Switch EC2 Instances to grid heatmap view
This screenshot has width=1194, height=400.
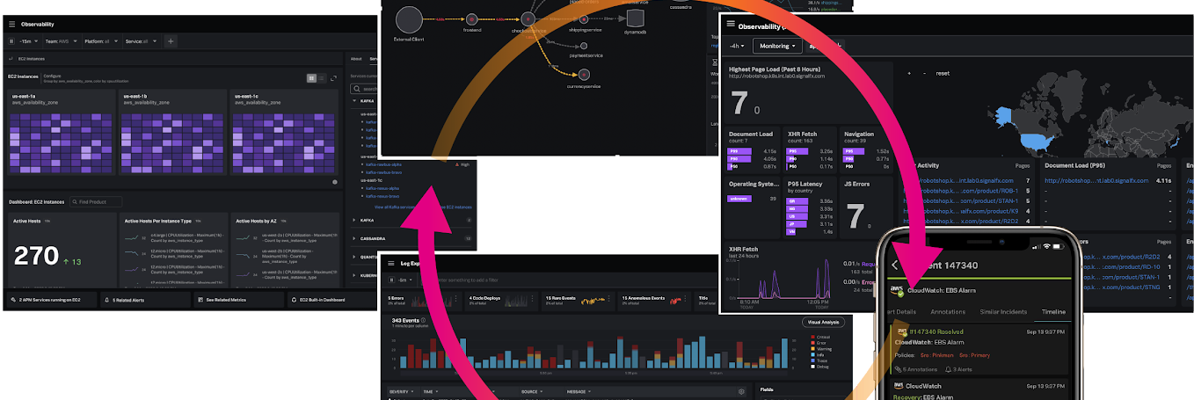312,78
